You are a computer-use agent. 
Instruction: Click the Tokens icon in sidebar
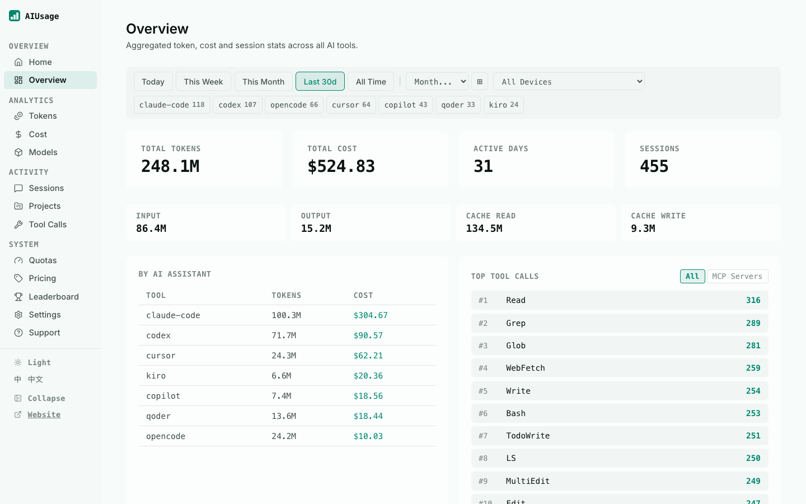pos(18,116)
